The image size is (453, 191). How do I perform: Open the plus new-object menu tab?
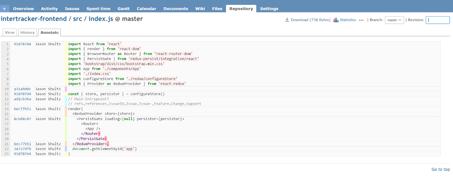tap(5, 9)
